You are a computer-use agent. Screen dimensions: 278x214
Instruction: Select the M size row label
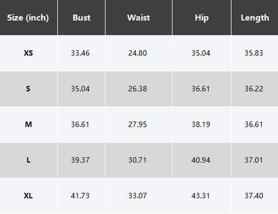pyautogui.click(x=28, y=124)
